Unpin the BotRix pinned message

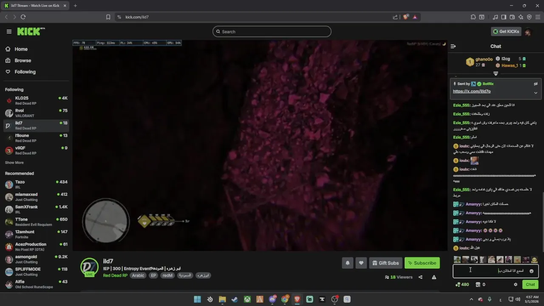click(x=535, y=84)
